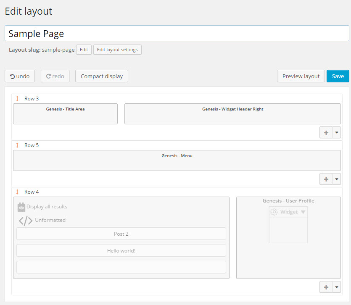The image size is (351, 305).
Task: Grab the Row 3 move handle icon
Action: 17,98
